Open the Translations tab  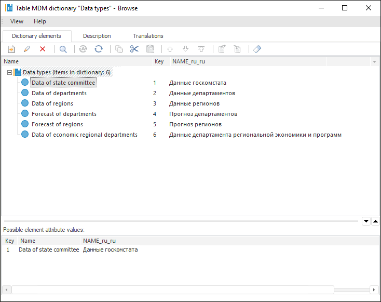(148, 36)
